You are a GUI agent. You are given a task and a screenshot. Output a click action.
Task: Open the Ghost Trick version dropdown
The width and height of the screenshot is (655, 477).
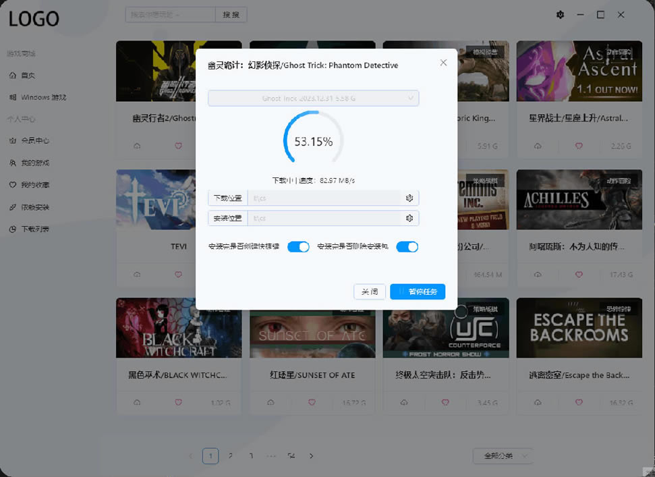pyautogui.click(x=313, y=98)
